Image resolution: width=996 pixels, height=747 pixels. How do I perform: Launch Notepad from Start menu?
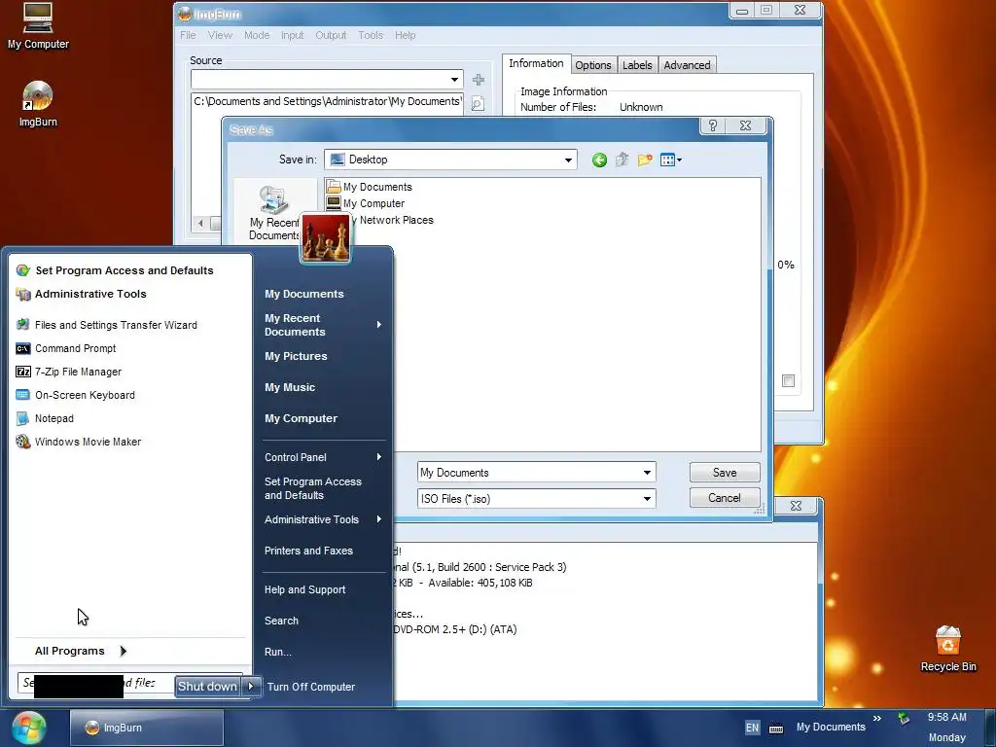pos(45,418)
